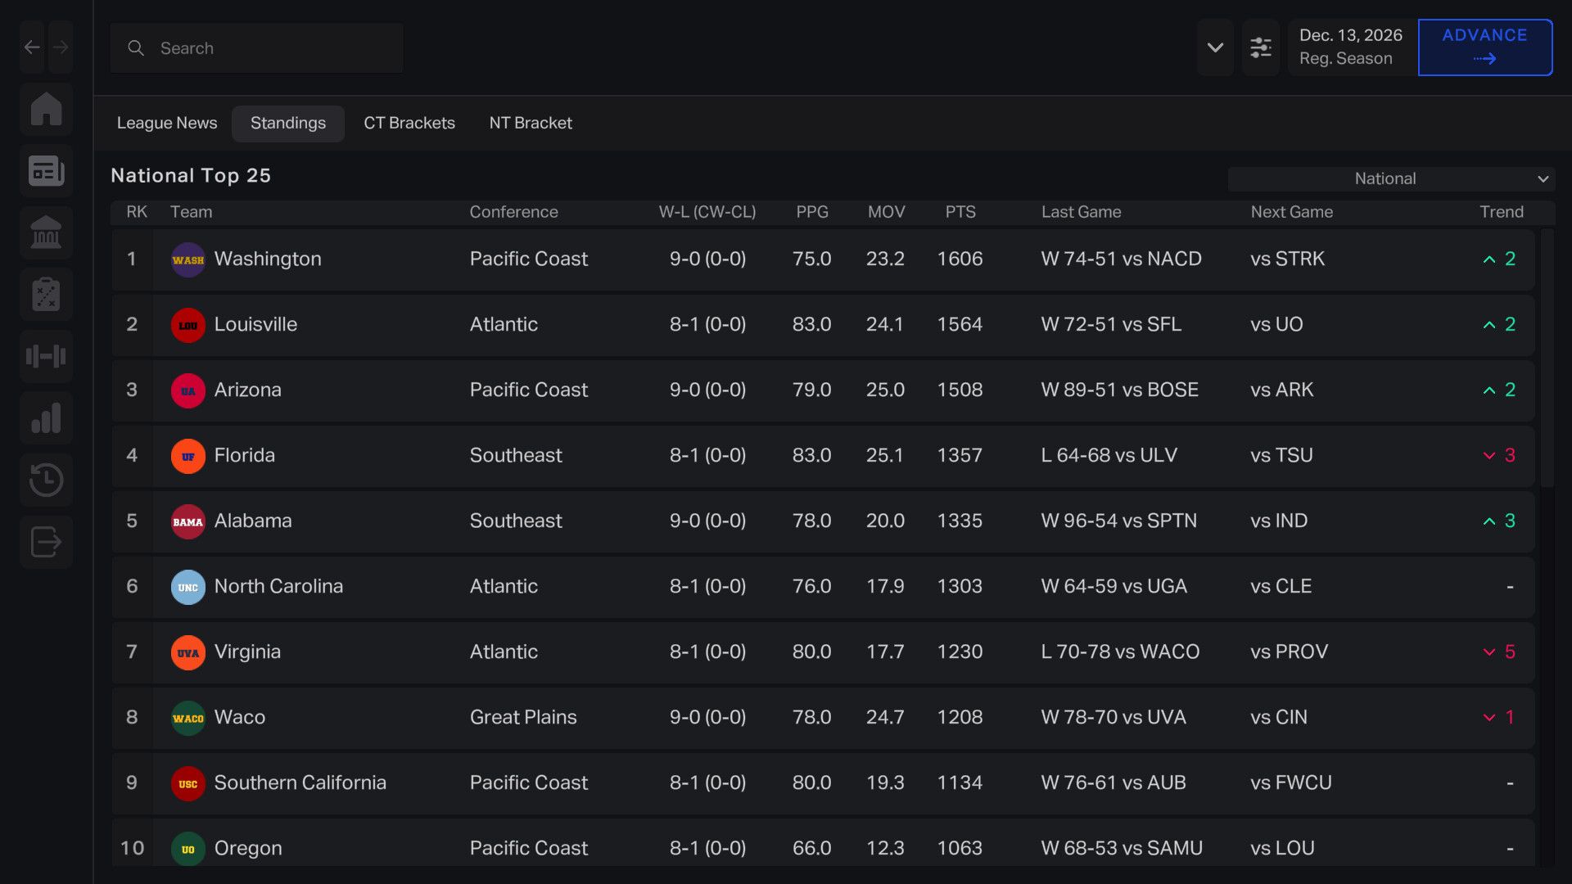
Task: Go back with the left arrow
Action: (32, 47)
